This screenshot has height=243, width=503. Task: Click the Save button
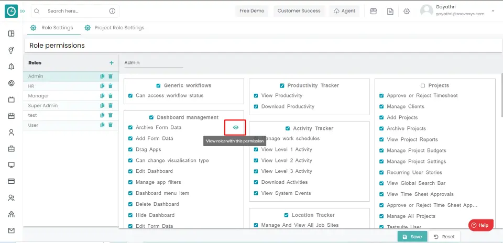coord(411,237)
